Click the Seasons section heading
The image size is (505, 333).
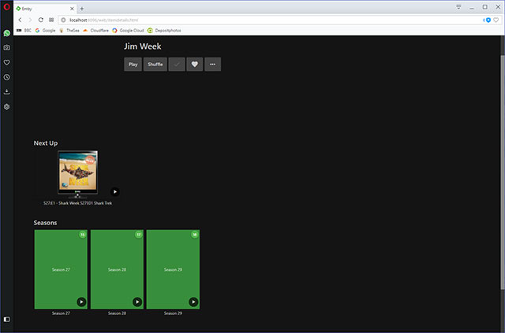coord(46,223)
